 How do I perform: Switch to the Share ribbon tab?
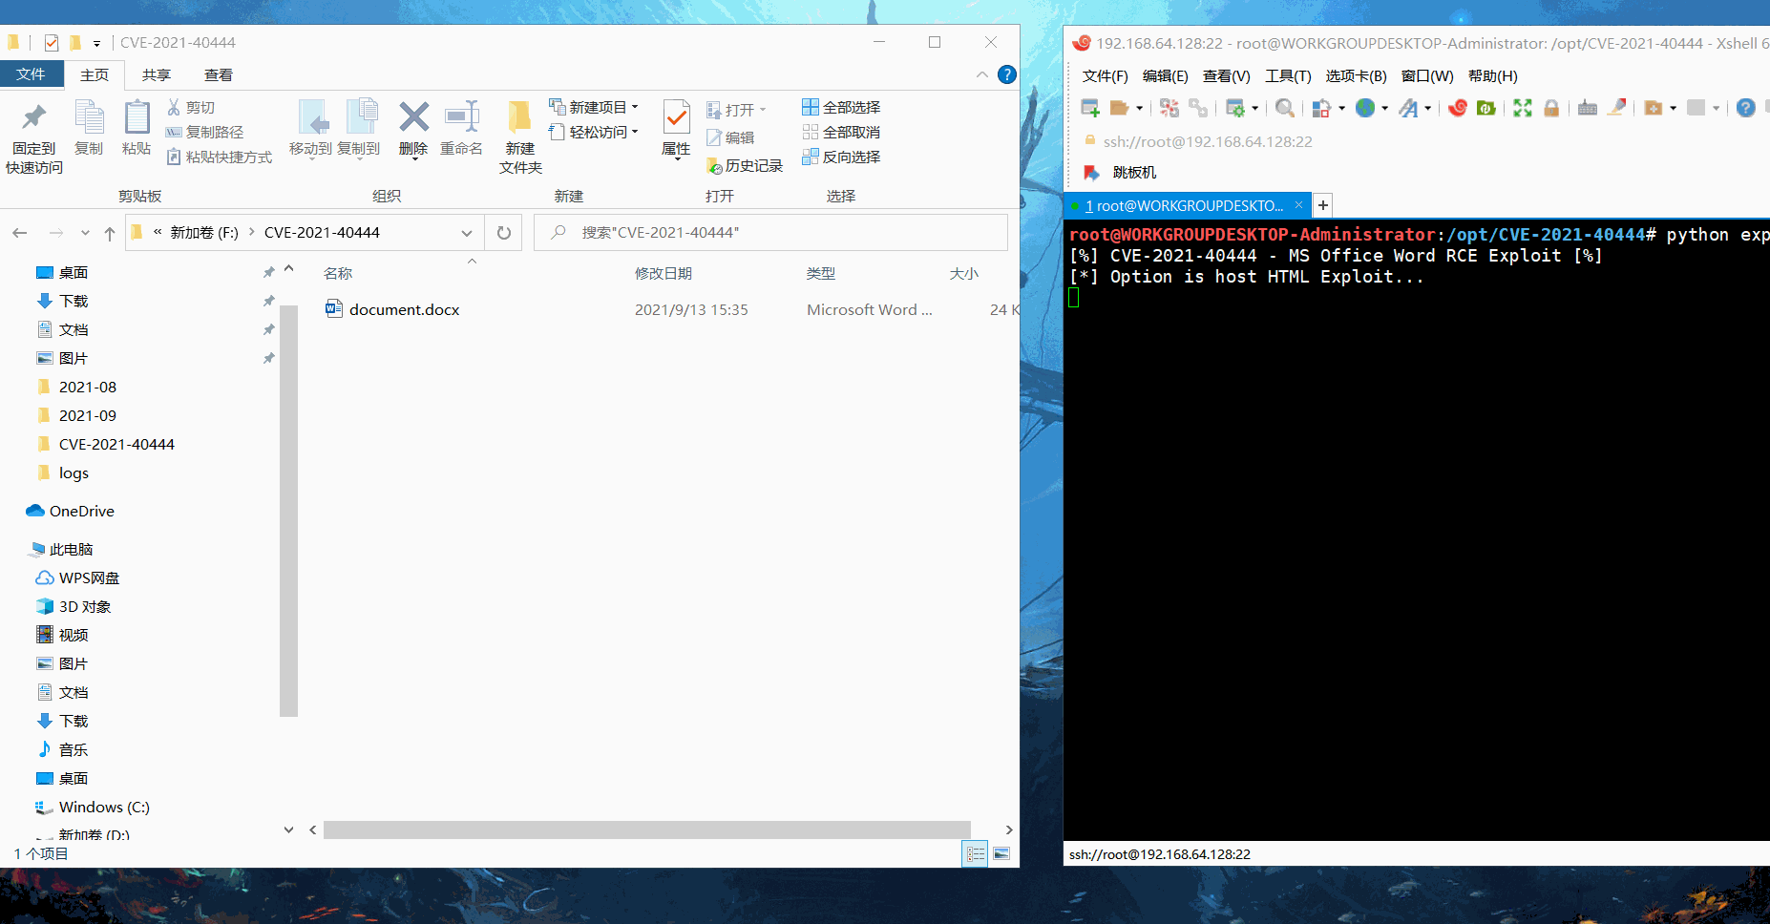(x=156, y=74)
